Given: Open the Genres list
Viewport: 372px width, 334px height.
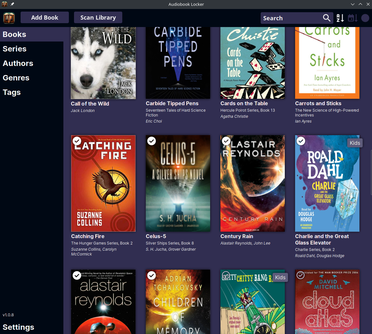Looking at the screenshot, I should click(16, 78).
